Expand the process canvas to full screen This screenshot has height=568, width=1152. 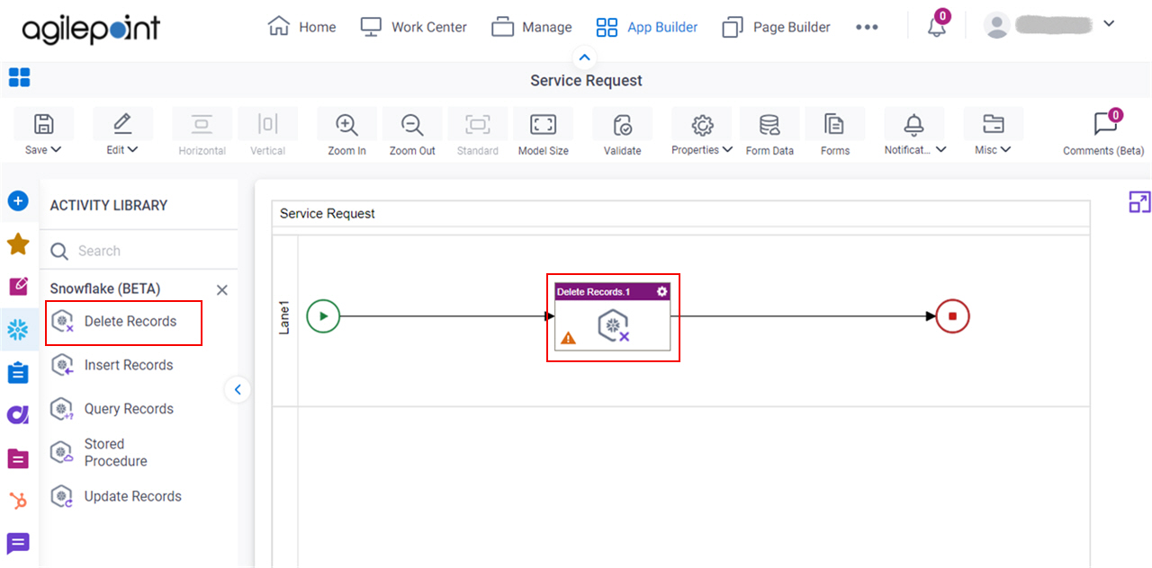click(x=1138, y=202)
